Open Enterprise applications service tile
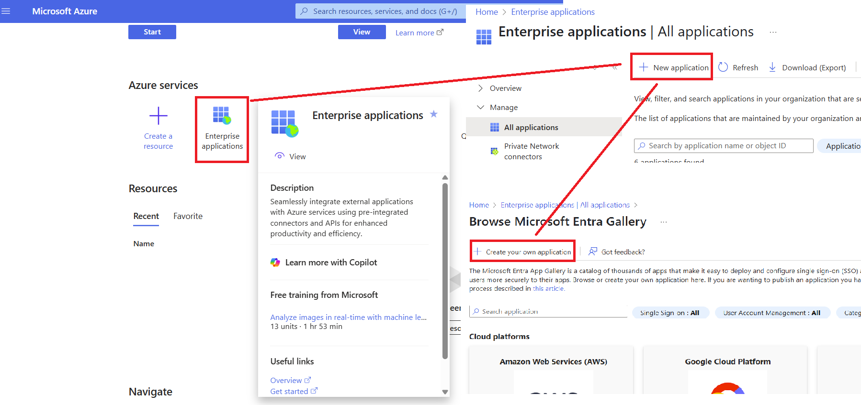This screenshot has height=405, width=861. click(x=222, y=129)
